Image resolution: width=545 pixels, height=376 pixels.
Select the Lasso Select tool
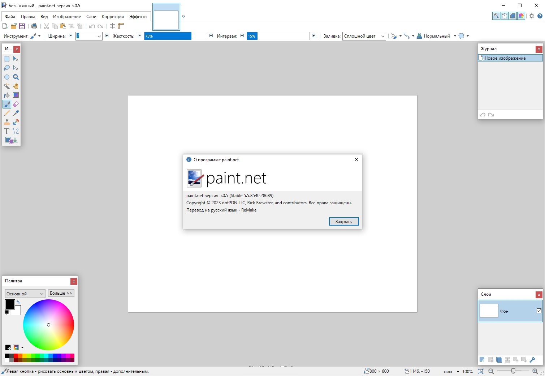tap(7, 68)
